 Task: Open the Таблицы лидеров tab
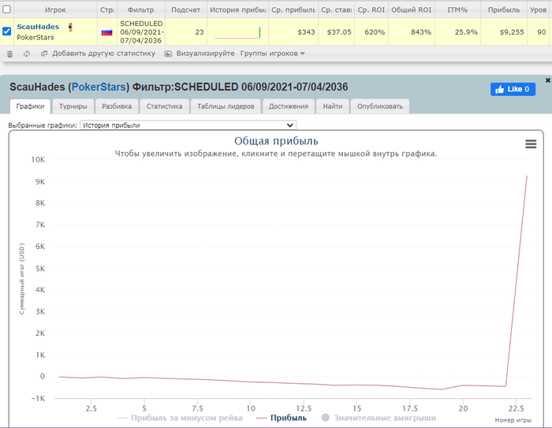[226, 106]
